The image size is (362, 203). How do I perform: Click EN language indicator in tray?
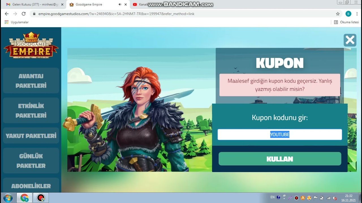[x=272, y=197]
